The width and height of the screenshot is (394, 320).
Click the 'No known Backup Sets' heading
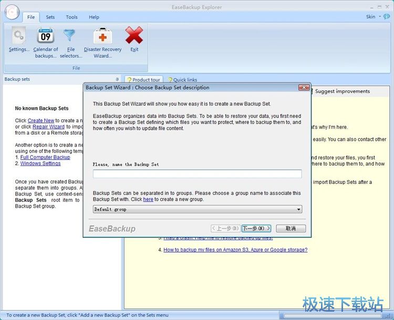pos(42,108)
